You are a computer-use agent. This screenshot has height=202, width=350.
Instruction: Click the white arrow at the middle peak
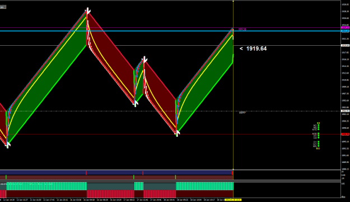click(145, 60)
